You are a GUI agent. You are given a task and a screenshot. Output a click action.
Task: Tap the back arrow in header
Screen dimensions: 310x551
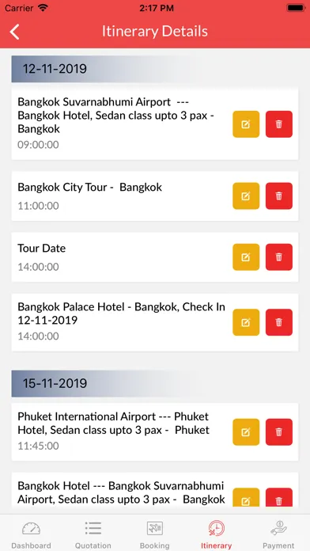pyautogui.click(x=14, y=32)
